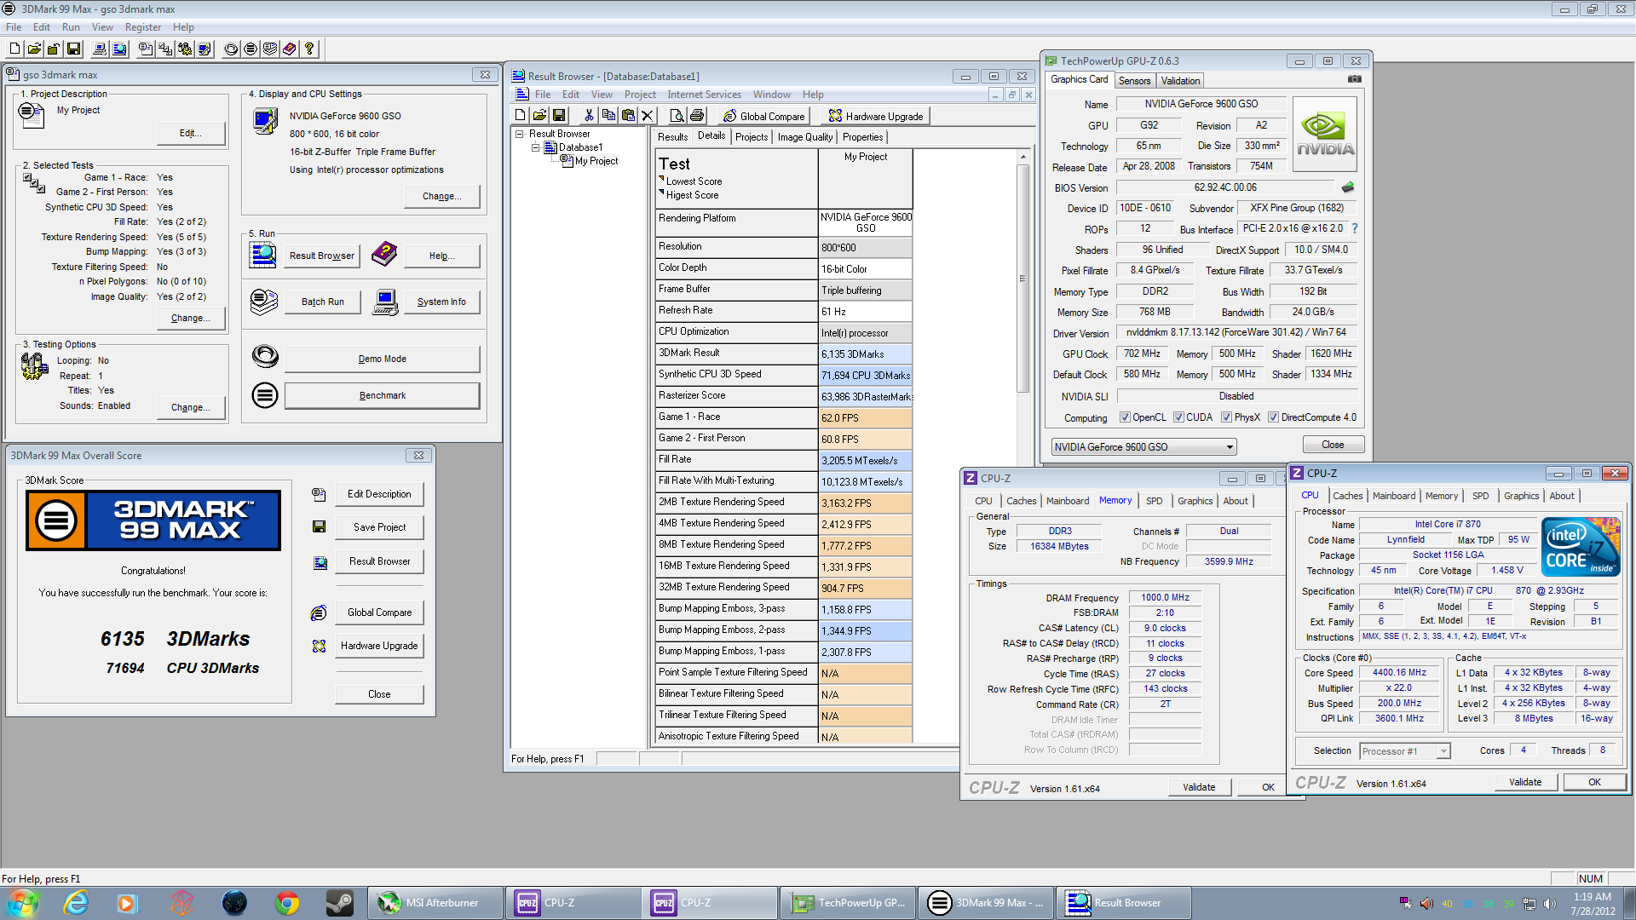Viewport: 1636px width, 920px height.
Task: Switch to the Image Quality tab in Result Browser
Action: [x=805, y=137]
